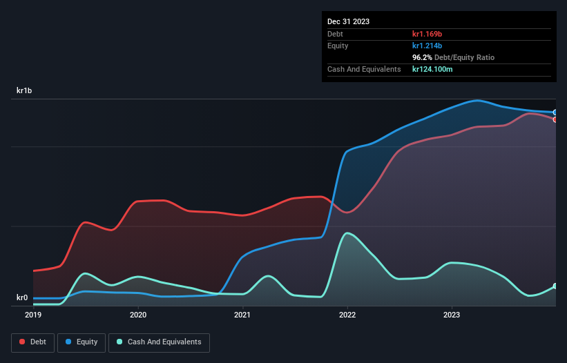Toggle the Debt legend button
The image size is (567, 363).
(32, 342)
